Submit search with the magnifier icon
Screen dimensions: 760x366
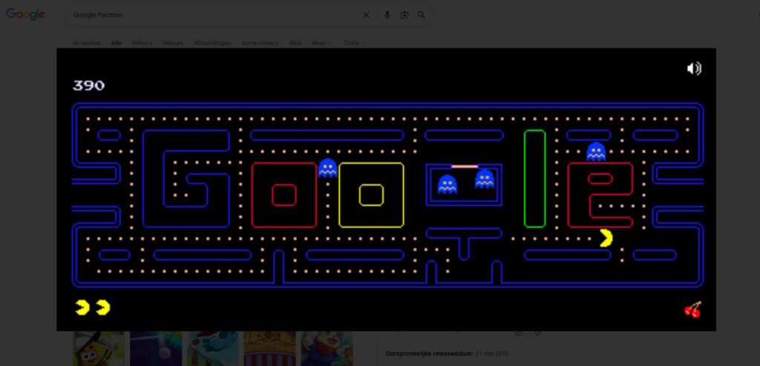[x=422, y=15]
